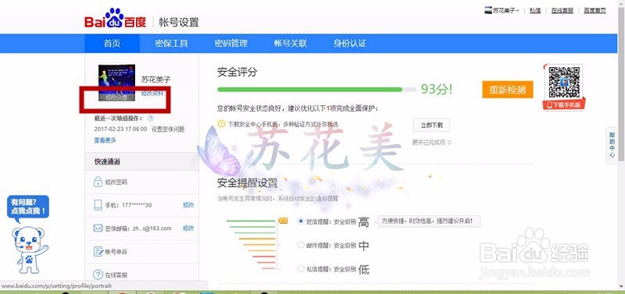Open the 首页 tab
The width and height of the screenshot is (625, 294).
coord(112,44)
